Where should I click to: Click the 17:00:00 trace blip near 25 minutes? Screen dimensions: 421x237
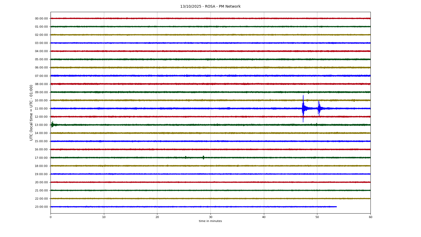[186, 157]
